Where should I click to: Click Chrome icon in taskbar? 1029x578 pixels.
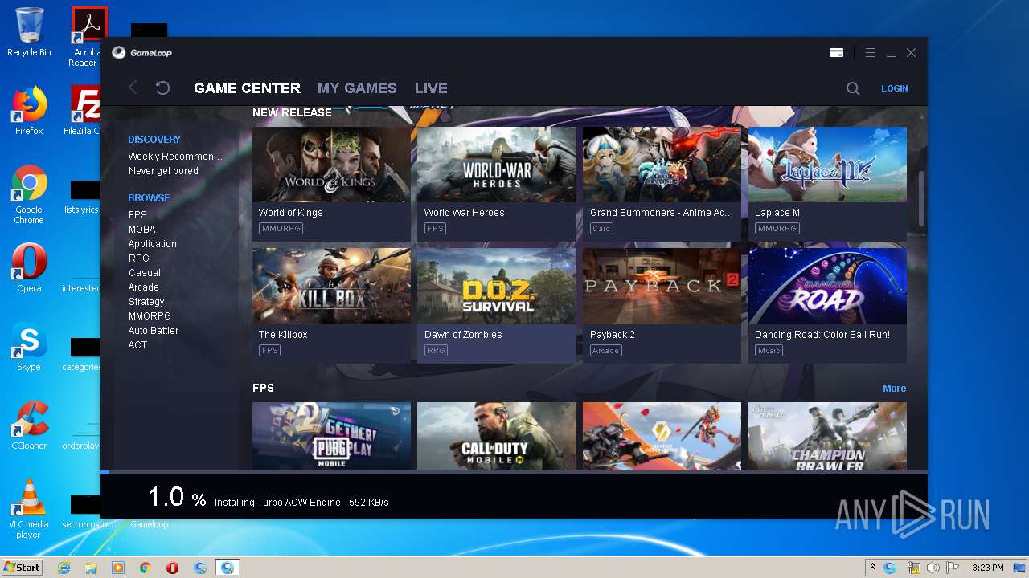(x=146, y=568)
